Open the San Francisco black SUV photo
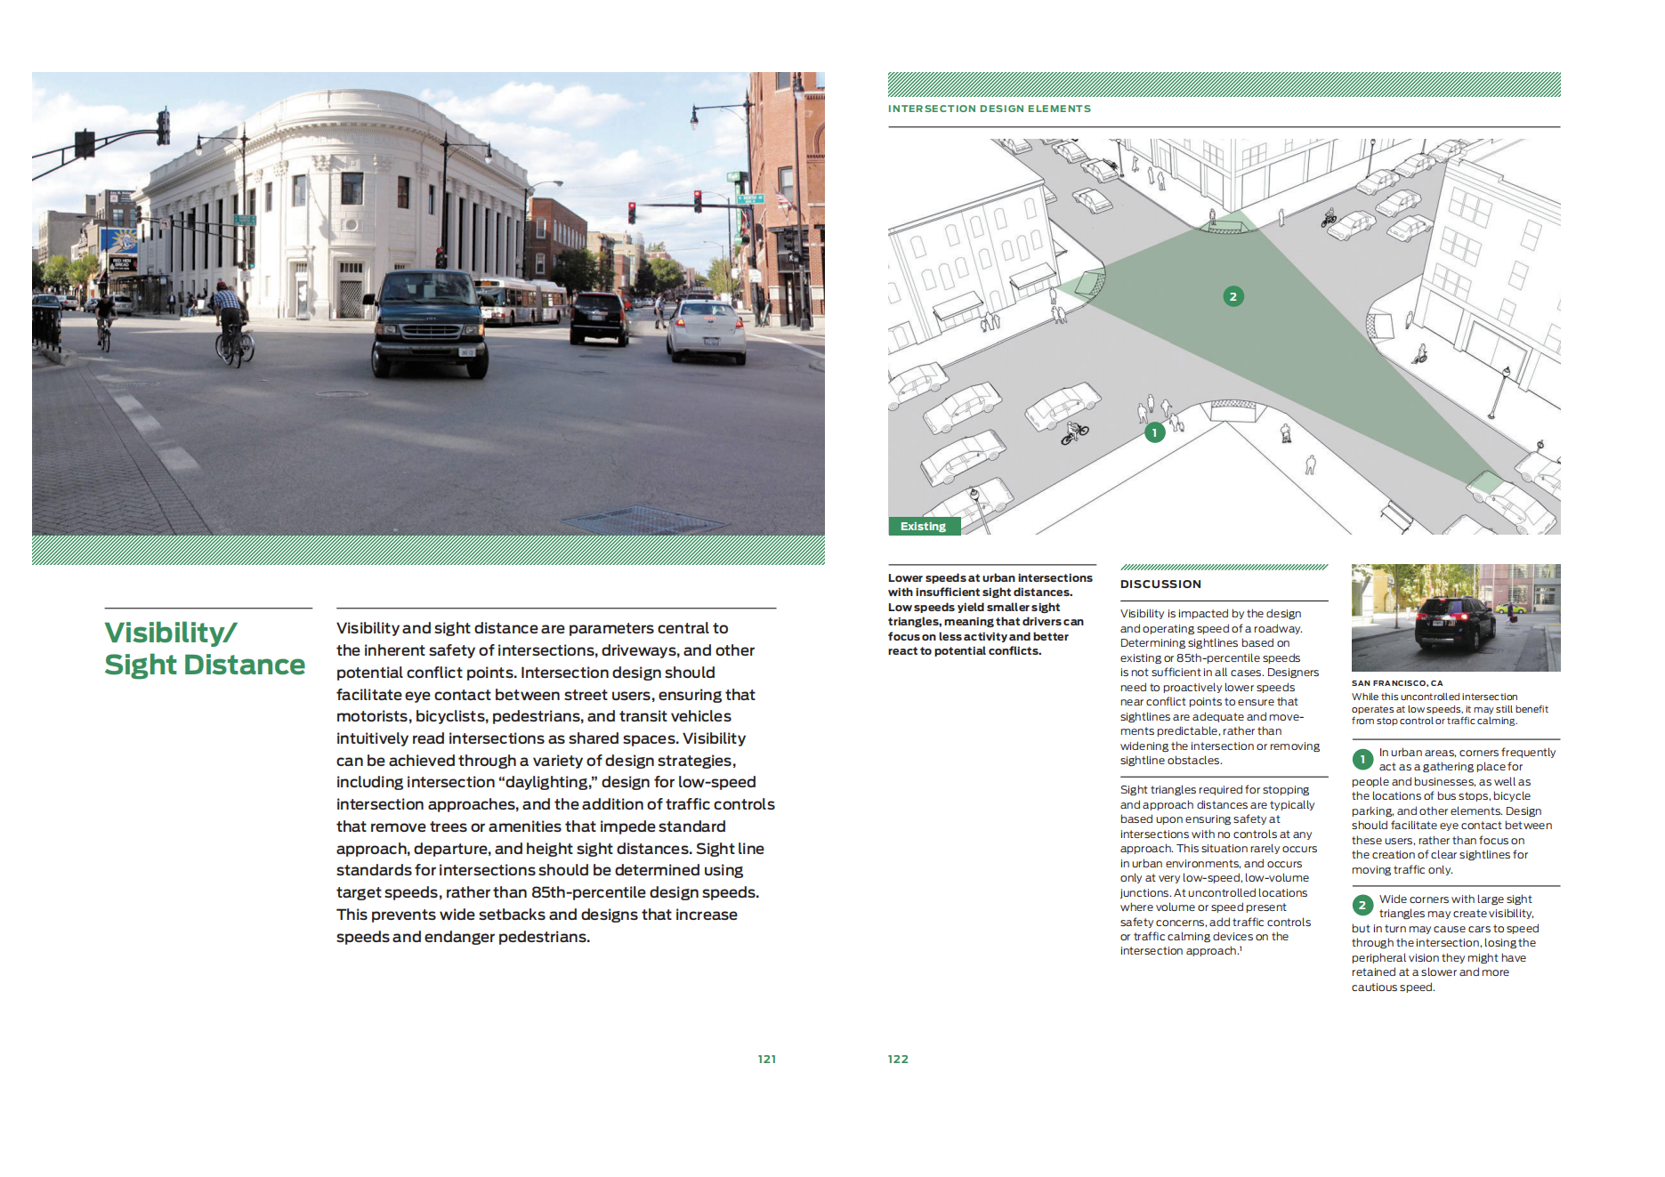This screenshot has width=1665, height=1177. coord(1455,617)
